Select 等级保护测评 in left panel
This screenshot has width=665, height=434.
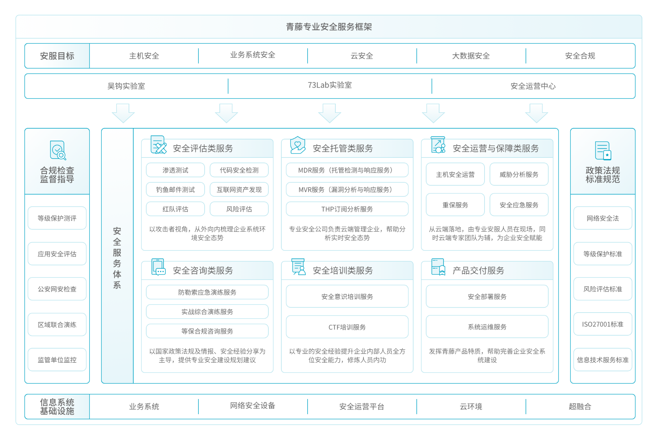click(x=57, y=218)
